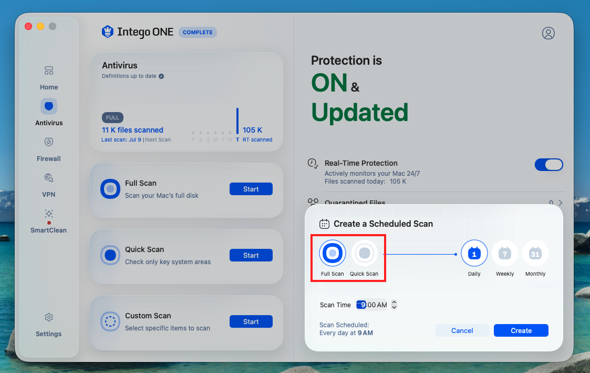Image resolution: width=590 pixels, height=373 pixels.
Task: Click 'Last scan: Jul 9' text
Action: [121, 140]
